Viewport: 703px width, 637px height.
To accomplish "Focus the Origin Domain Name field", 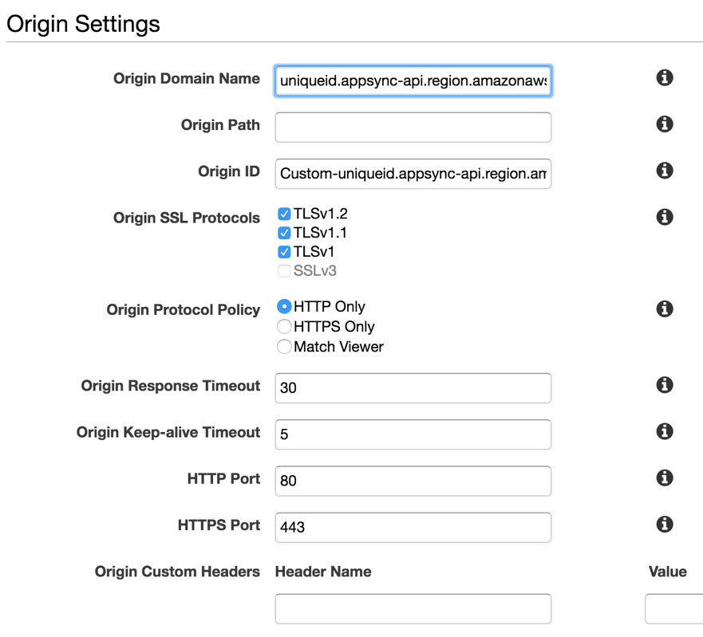I will (413, 81).
